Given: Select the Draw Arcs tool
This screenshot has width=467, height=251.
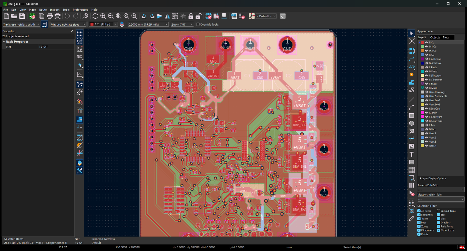Looking at the screenshot, I should [x=412, y=107].
